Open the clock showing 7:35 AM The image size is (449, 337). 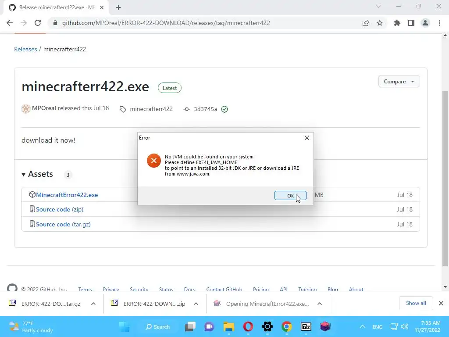(x=428, y=326)
